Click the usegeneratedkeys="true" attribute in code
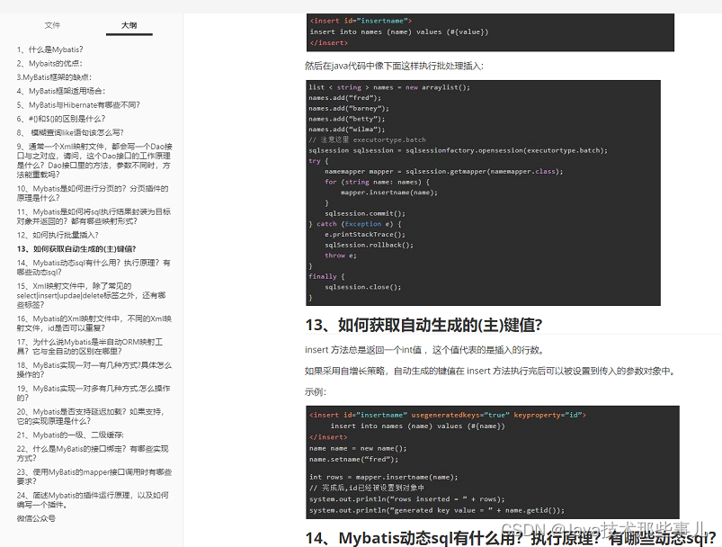 (x=460, y=415)
